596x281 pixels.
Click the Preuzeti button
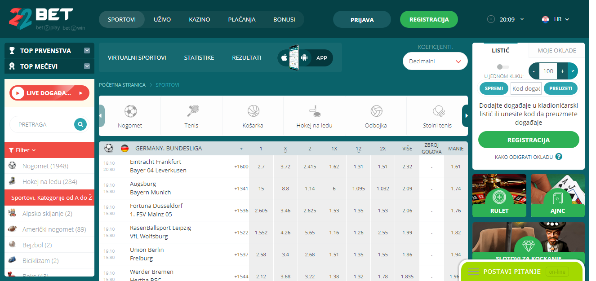(x=560, y=88)
